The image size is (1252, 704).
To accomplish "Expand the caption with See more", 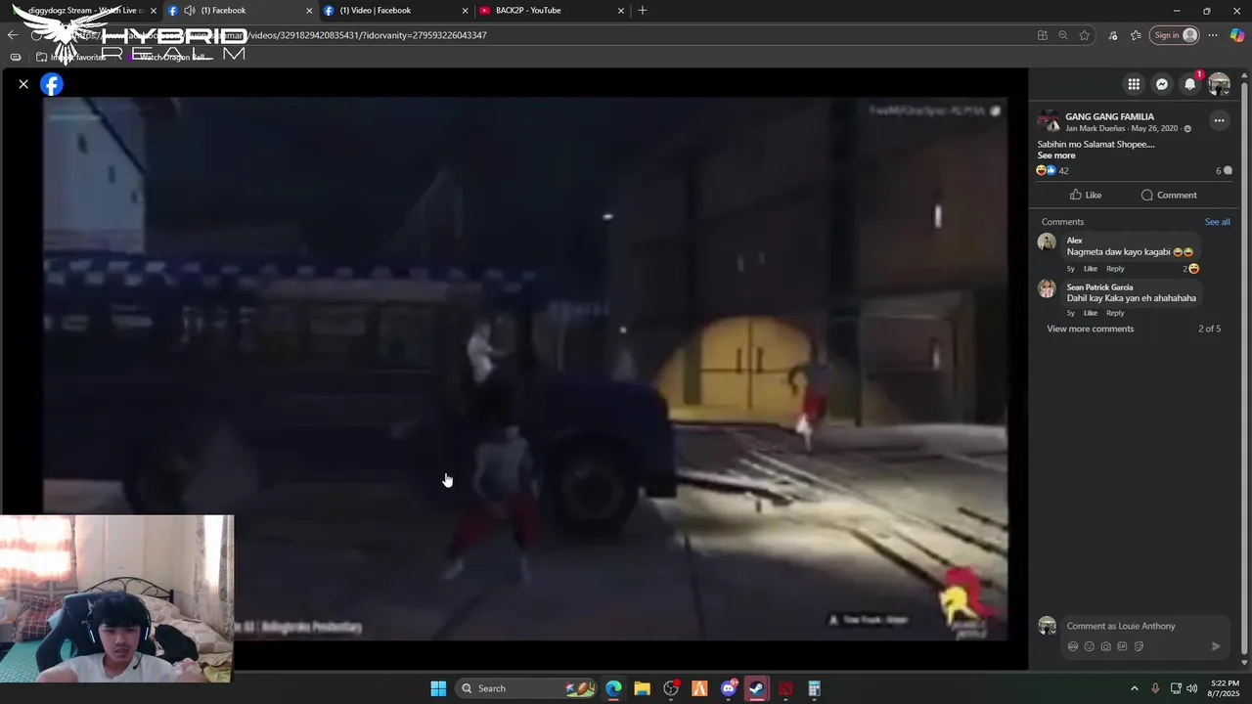I will pos(1056,155).
